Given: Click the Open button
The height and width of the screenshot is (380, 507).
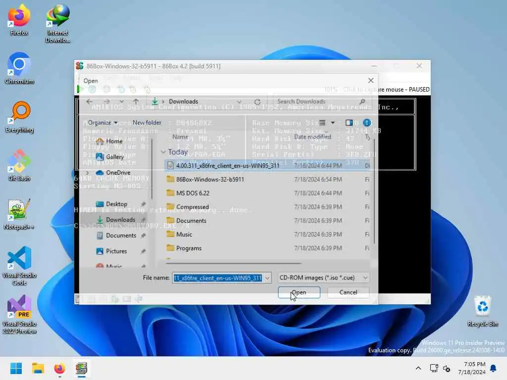Looking at the screenshot, I should point(299,292).
